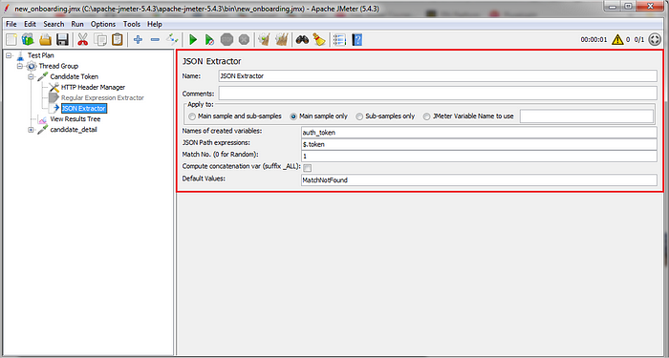Tick the Compute concatenation var checkbox
Image resolution: width=669 pixels, height=358 pixels.
tap(307, 168)
